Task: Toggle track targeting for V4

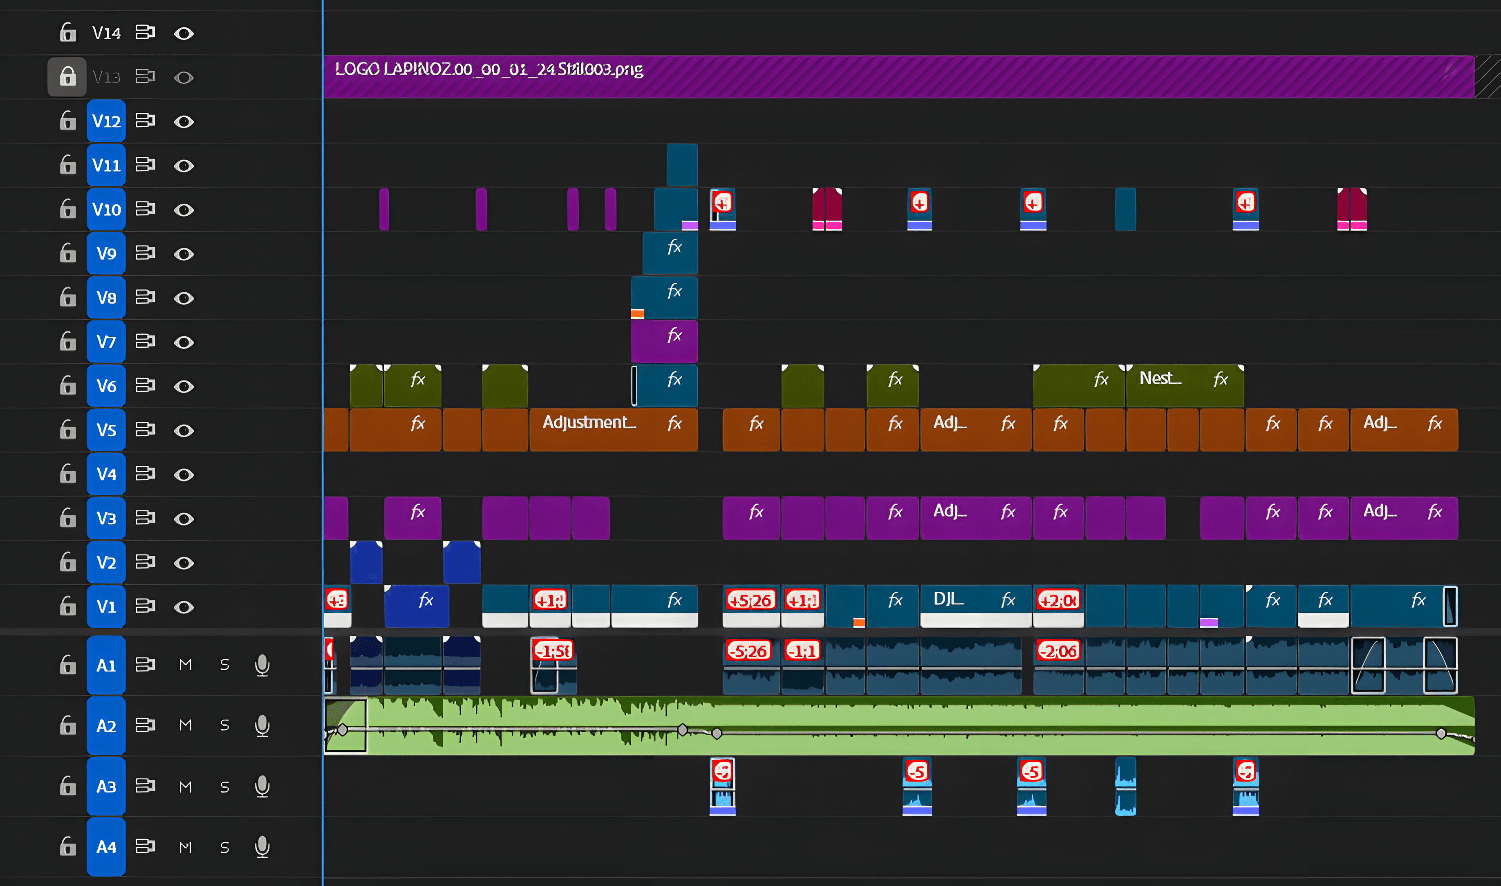Action: click(x=106, y=474)
